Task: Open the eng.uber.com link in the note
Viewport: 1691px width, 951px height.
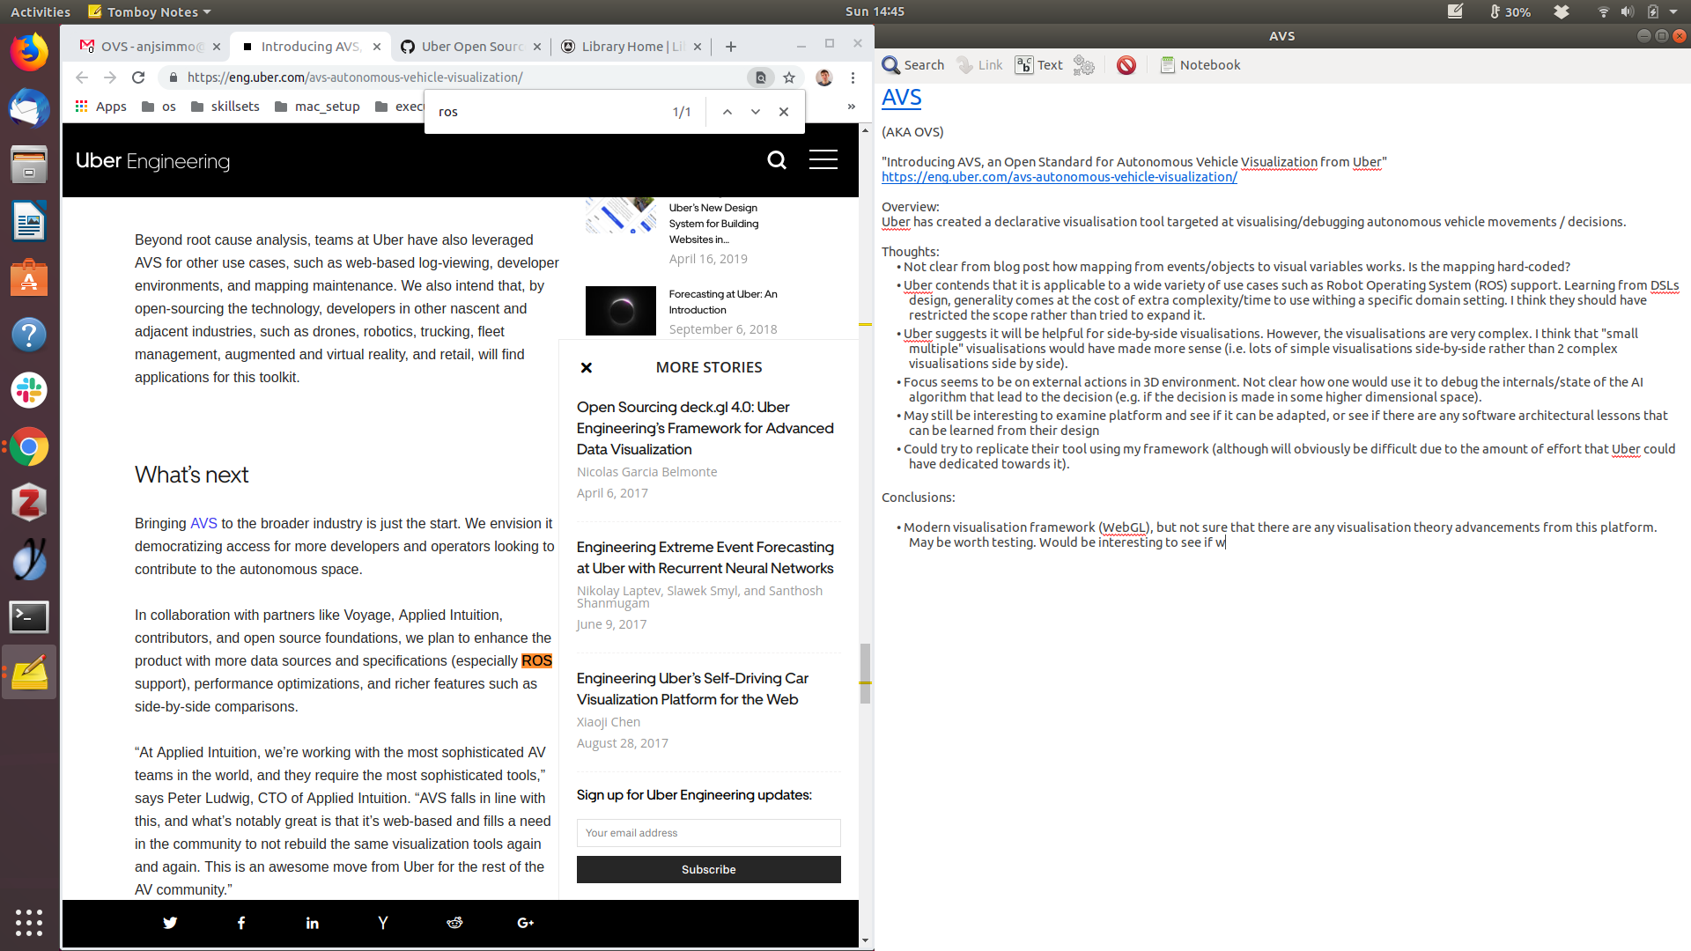Action: tap(1059, 177)
